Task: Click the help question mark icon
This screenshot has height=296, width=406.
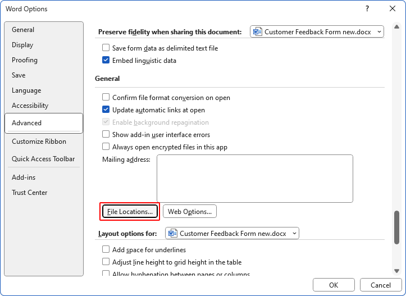Action: click(368, 9)
